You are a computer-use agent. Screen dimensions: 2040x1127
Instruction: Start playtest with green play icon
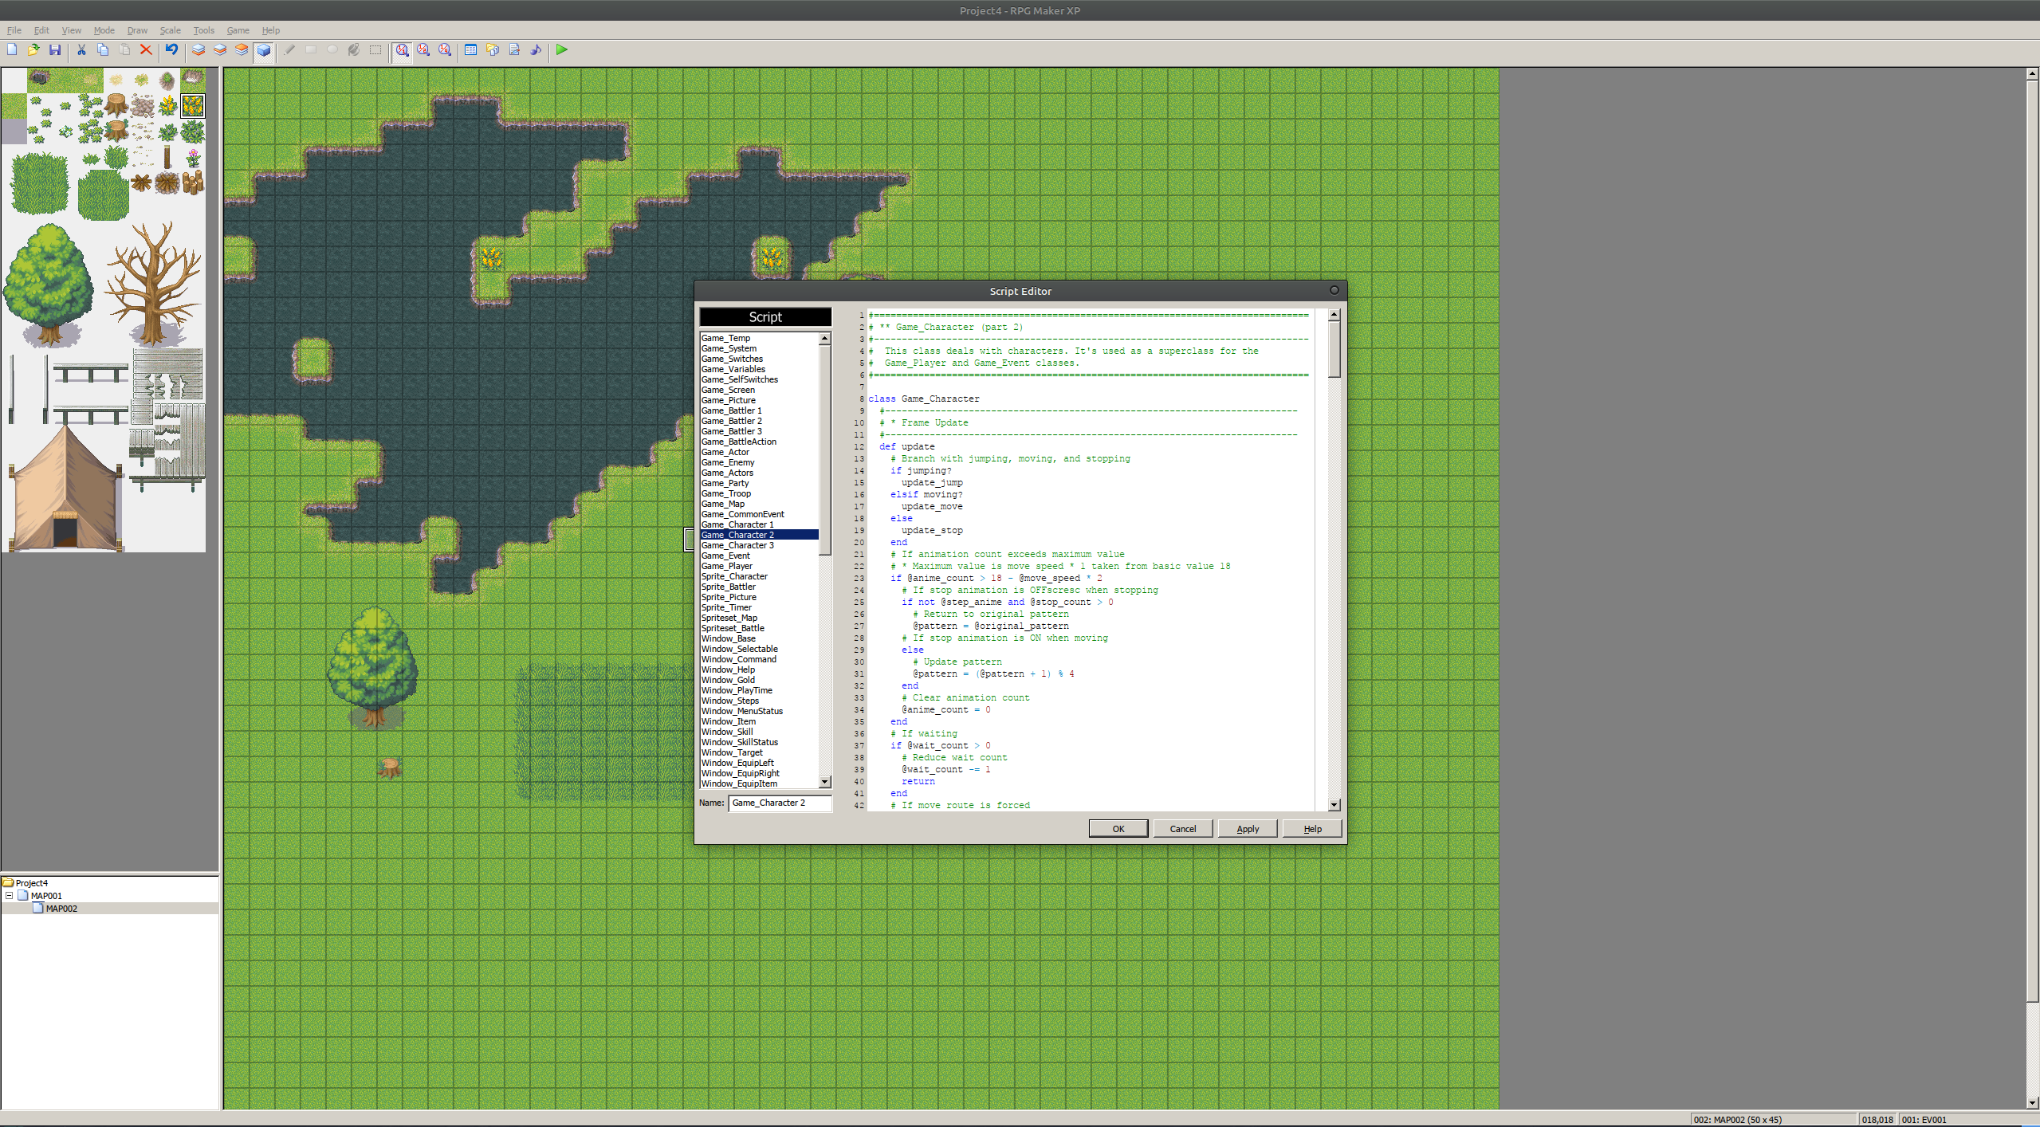[x=562, y=49]
